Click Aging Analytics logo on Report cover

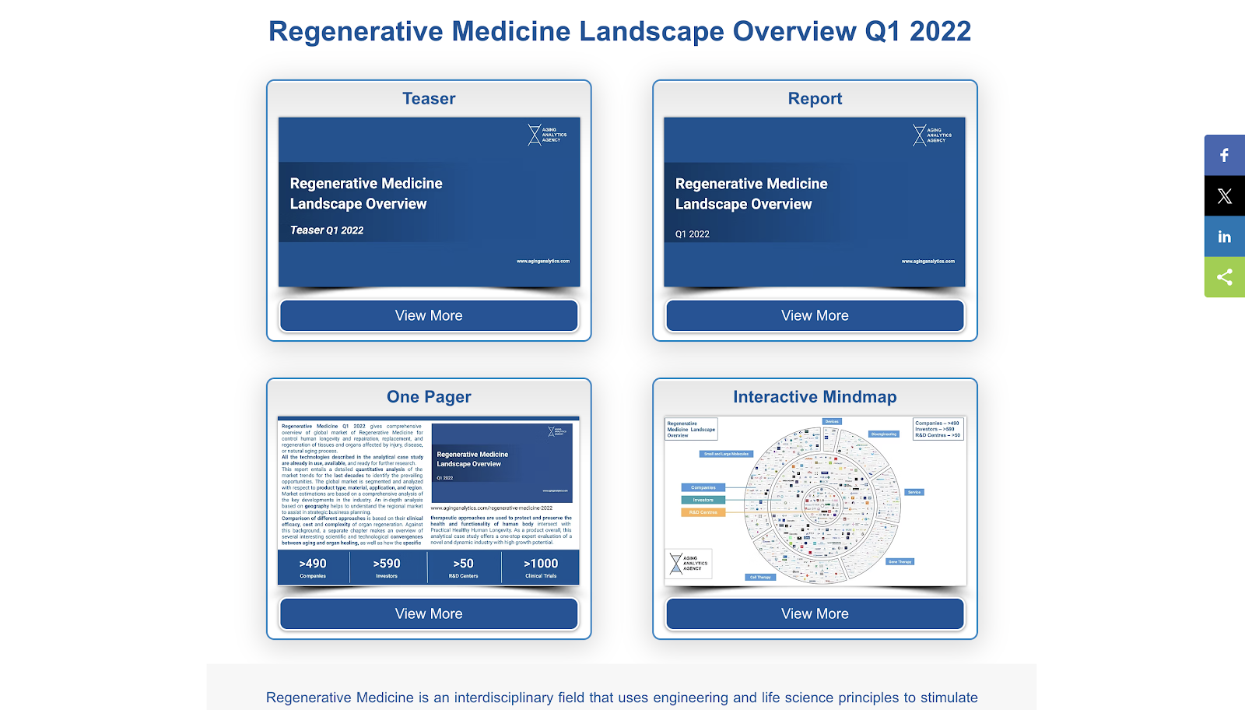(x=932, y=135)
